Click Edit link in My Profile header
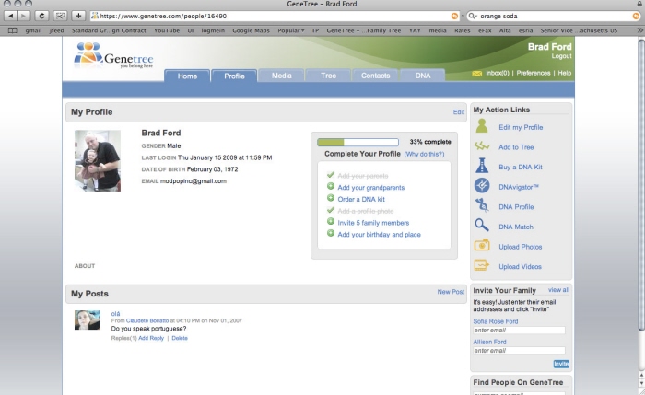645x395 pixels. [459, 111]
